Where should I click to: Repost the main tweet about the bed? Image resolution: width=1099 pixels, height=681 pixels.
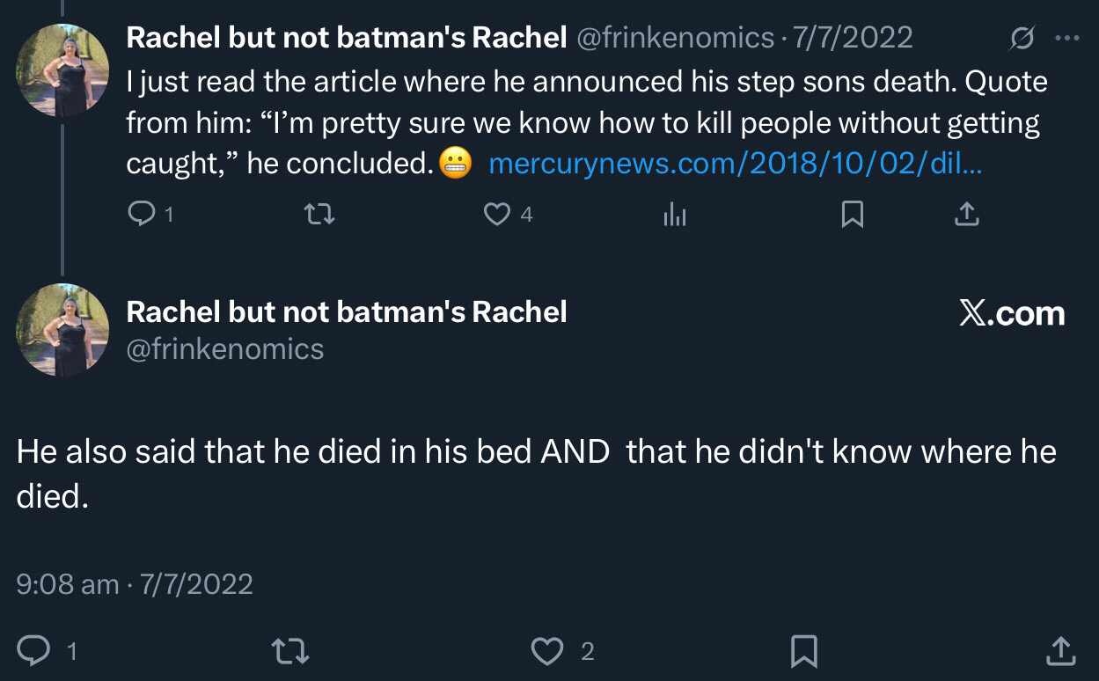pyautogui.click(x=289, y=651)
